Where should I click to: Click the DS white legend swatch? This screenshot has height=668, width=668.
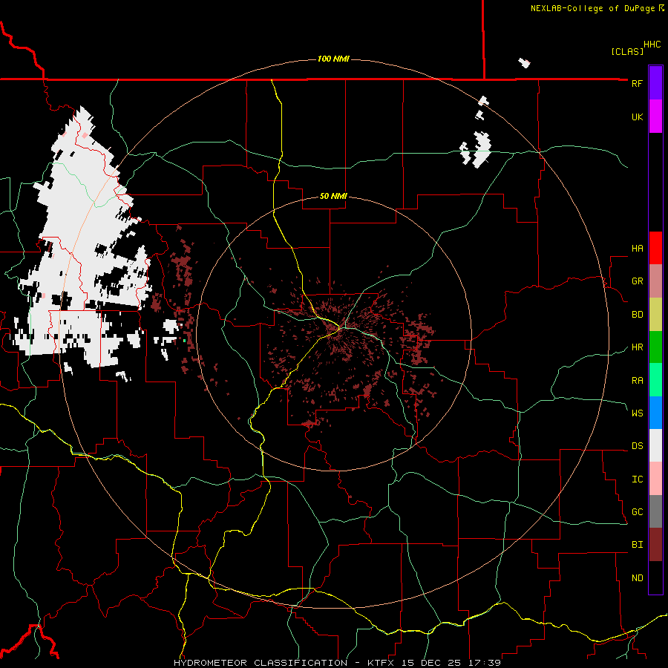coord(655,445)
